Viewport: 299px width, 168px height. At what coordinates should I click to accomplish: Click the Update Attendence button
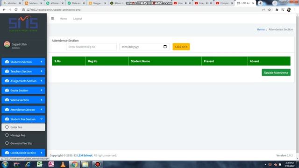pyautogui.click(x=276, y=72)
